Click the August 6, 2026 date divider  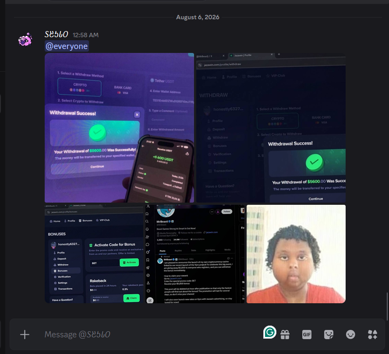[x=198, y=17]
